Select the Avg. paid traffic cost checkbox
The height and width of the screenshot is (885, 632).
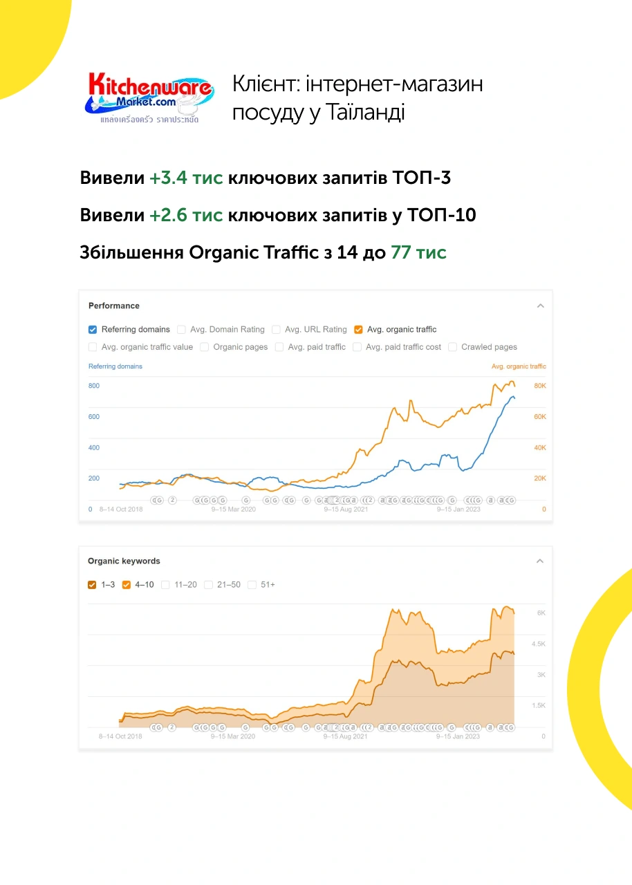pos(357,347)
